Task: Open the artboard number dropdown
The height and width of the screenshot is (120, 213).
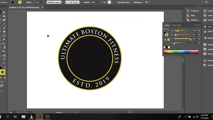Action: tap(34, 112)
